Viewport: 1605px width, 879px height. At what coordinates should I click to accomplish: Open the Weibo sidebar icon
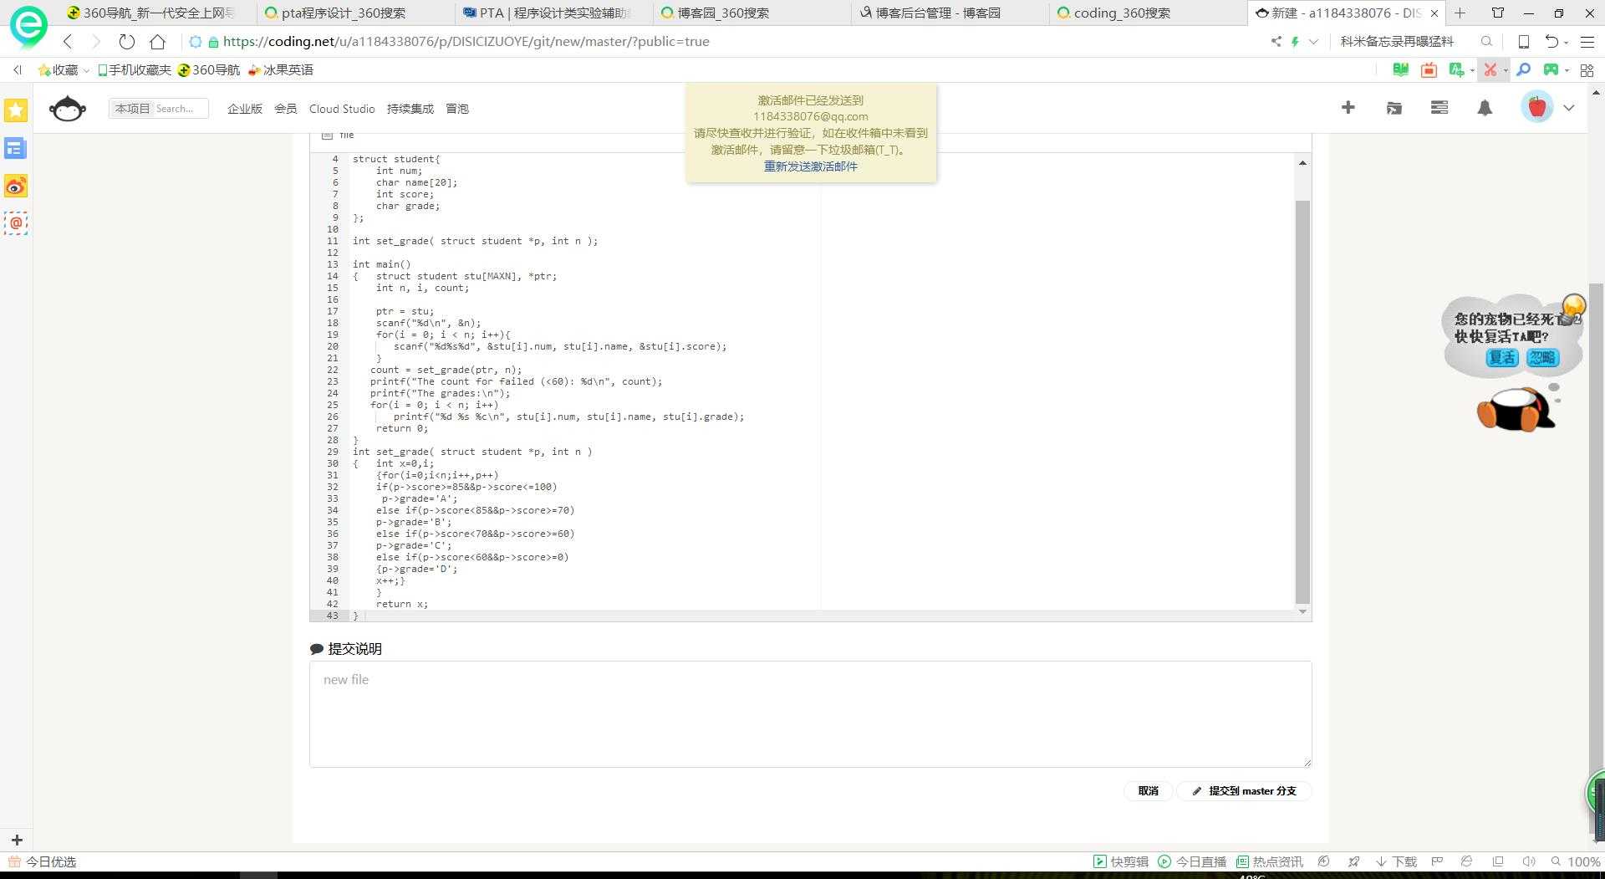pyautogui.click(x=16, y=186)
